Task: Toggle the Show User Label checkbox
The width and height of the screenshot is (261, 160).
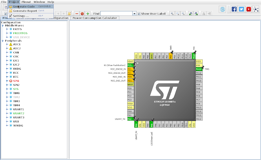Action: pyautogui.click(x=139, y=13)
